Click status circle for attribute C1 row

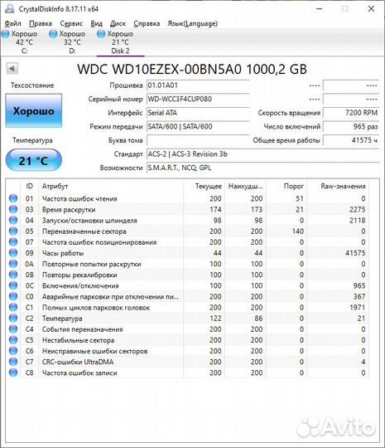tap(13, 308)
